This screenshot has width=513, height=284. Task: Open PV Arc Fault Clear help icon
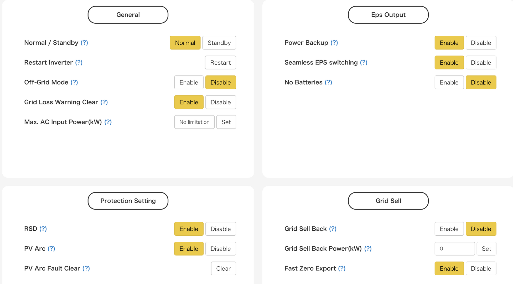(x=86, y=268)
